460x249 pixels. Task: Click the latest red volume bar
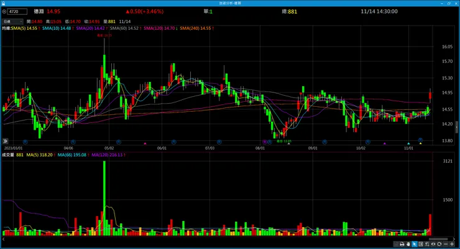pos(430,225)
